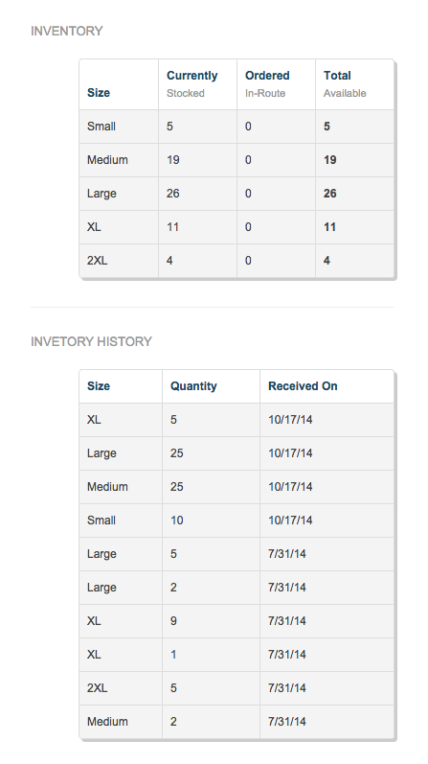Click the Ordered In-Route column header
Viewport: 428px width, 764px height.
276,84
